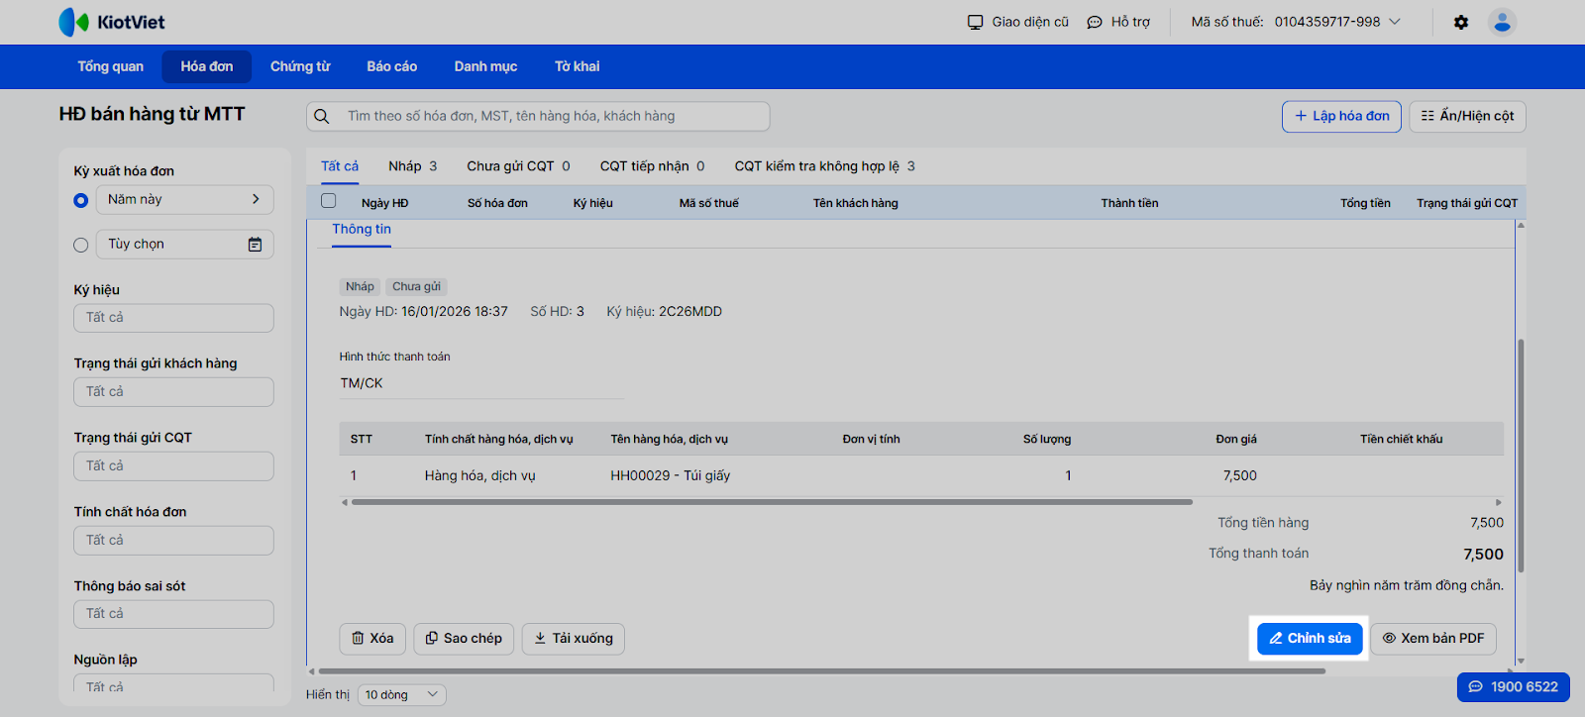This screenshot has width=1585, height=717.
Task: Open the user profile avatar
Action: (1502, 22)
